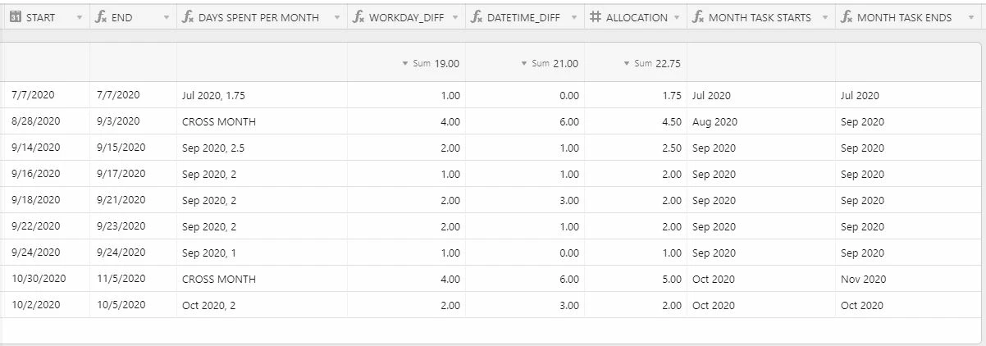
Task: Open the END column dropdown arrow
Action: (166, 18)
